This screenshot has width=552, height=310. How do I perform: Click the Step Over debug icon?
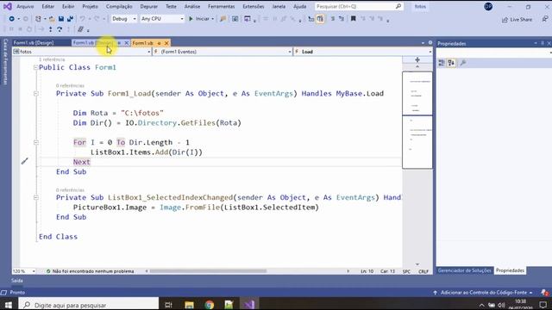click(x=60, y=29)
